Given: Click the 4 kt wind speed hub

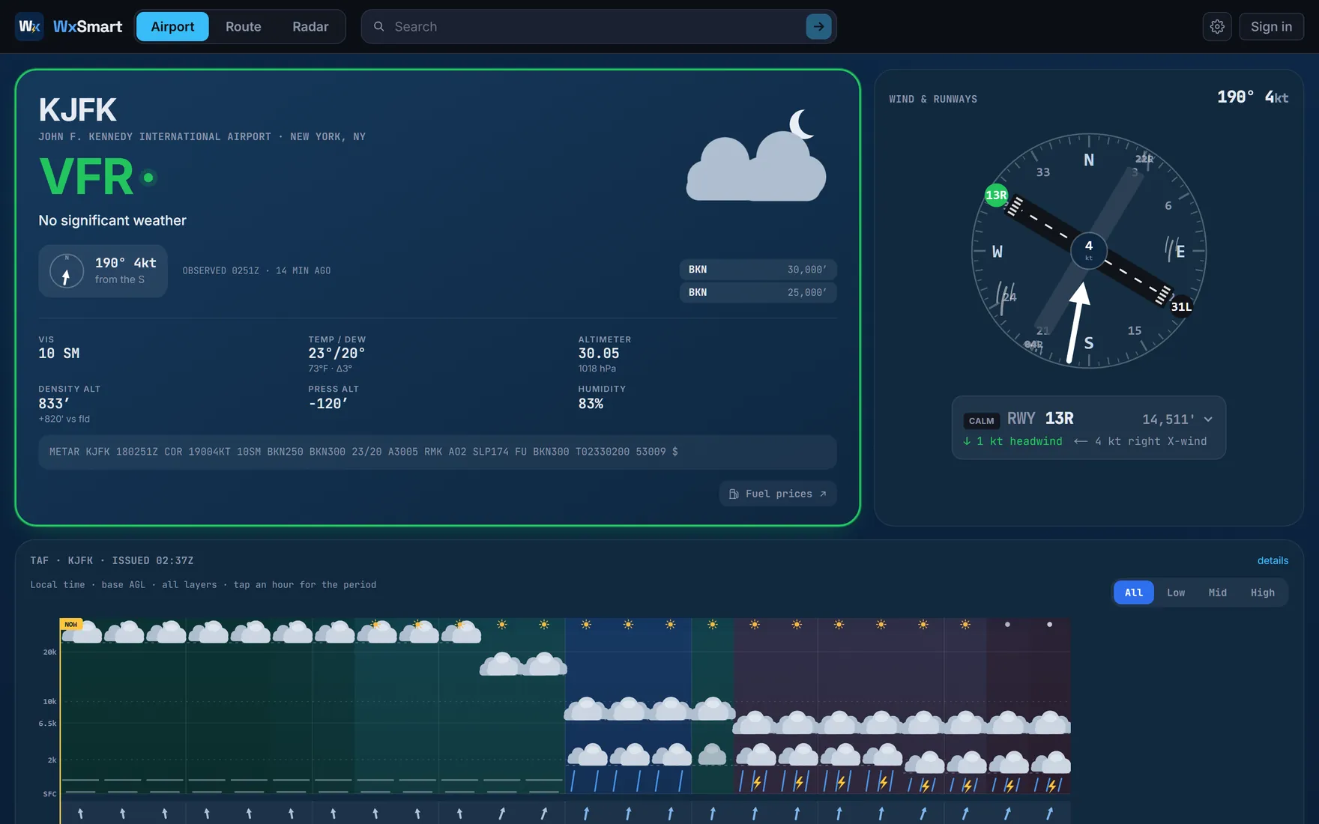Looking at the screenshot, I should (x=1089, y=250).
